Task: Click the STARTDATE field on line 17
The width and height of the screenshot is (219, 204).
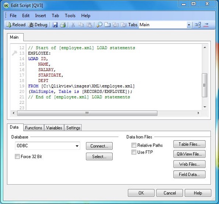Action: [50, 75]
